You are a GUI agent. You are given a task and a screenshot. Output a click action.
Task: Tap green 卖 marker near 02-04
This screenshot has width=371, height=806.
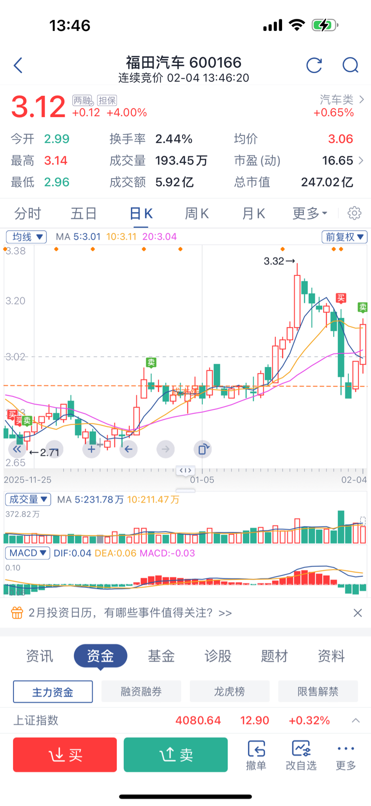point(362,307)
